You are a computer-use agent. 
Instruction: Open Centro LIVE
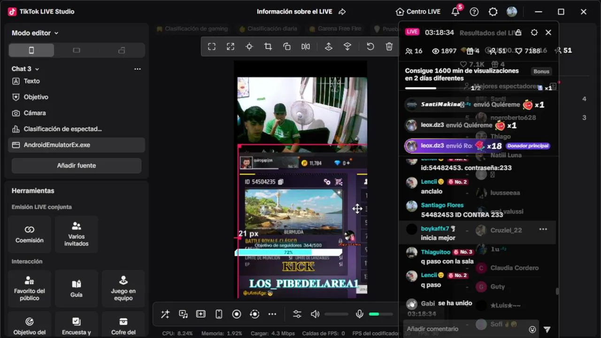tap(418, 12)
